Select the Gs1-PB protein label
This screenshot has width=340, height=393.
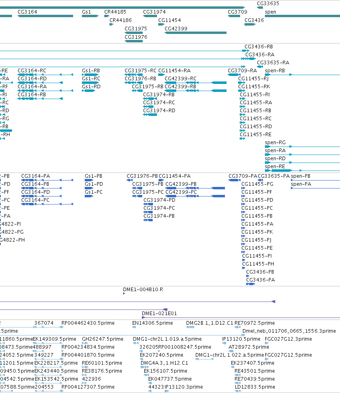point(93,176)
